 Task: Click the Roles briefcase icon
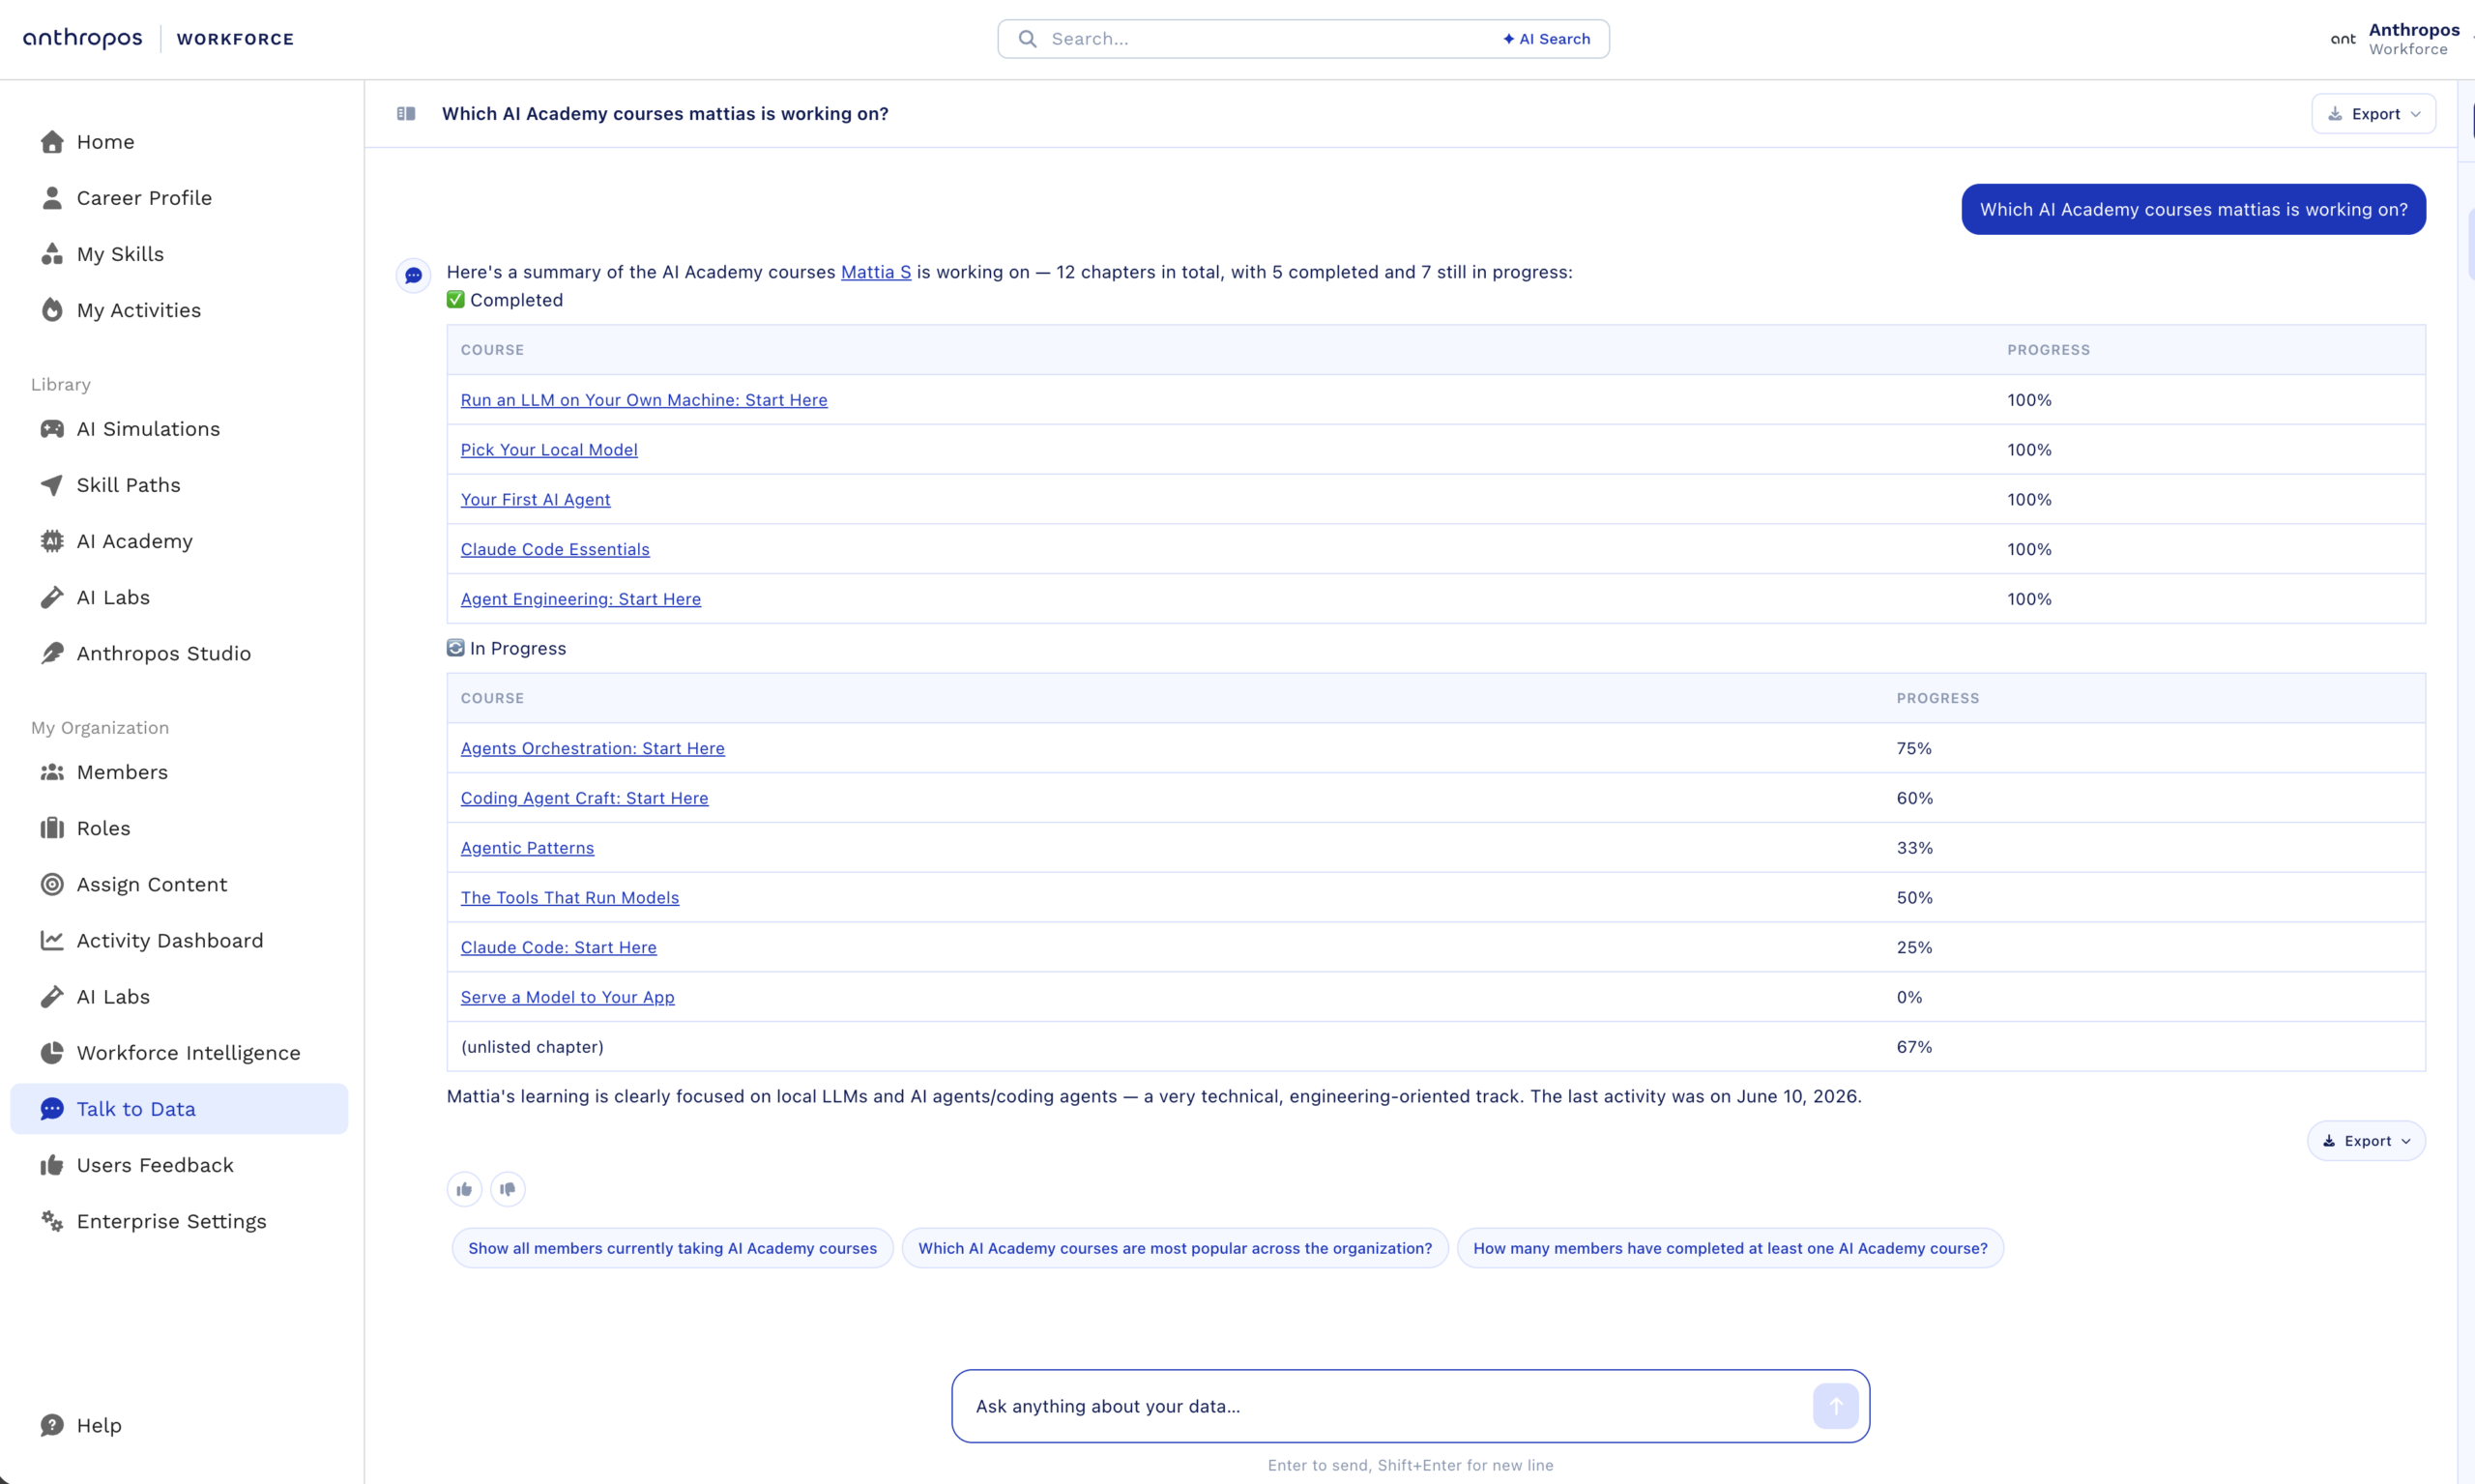[52, 828]
